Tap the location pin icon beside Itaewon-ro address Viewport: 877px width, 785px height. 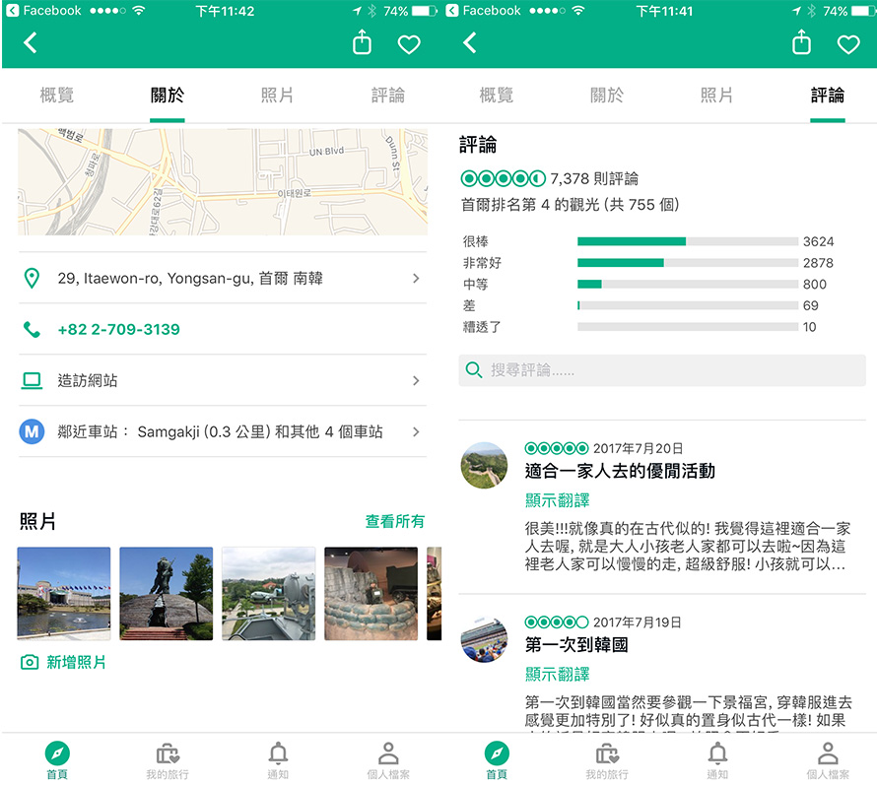(x=32, y=278)
